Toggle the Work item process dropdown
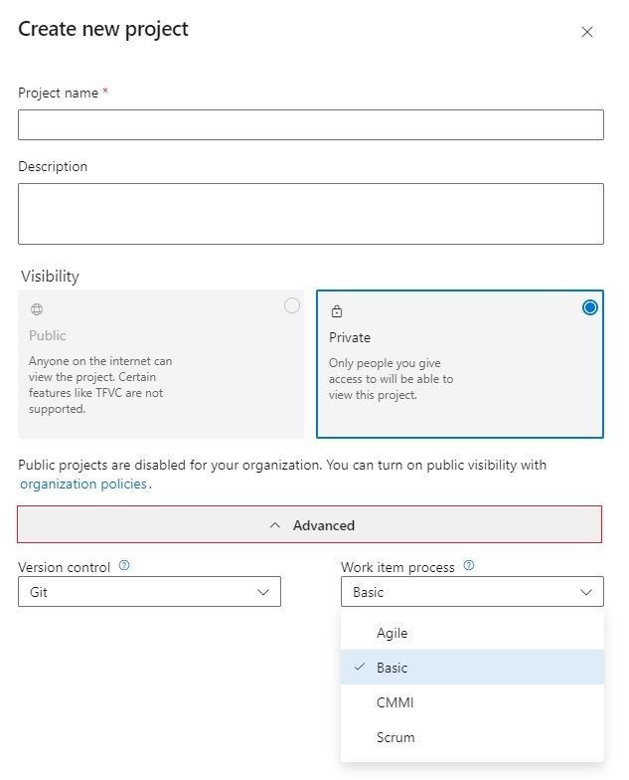629x780 pixels. pyautogui.click(x=471, y=592)
